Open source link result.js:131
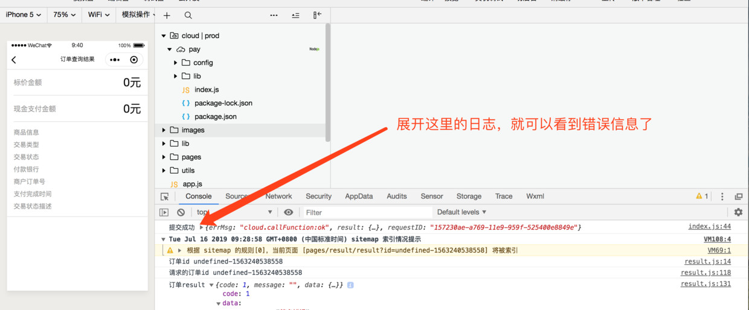 coord(706,284)
